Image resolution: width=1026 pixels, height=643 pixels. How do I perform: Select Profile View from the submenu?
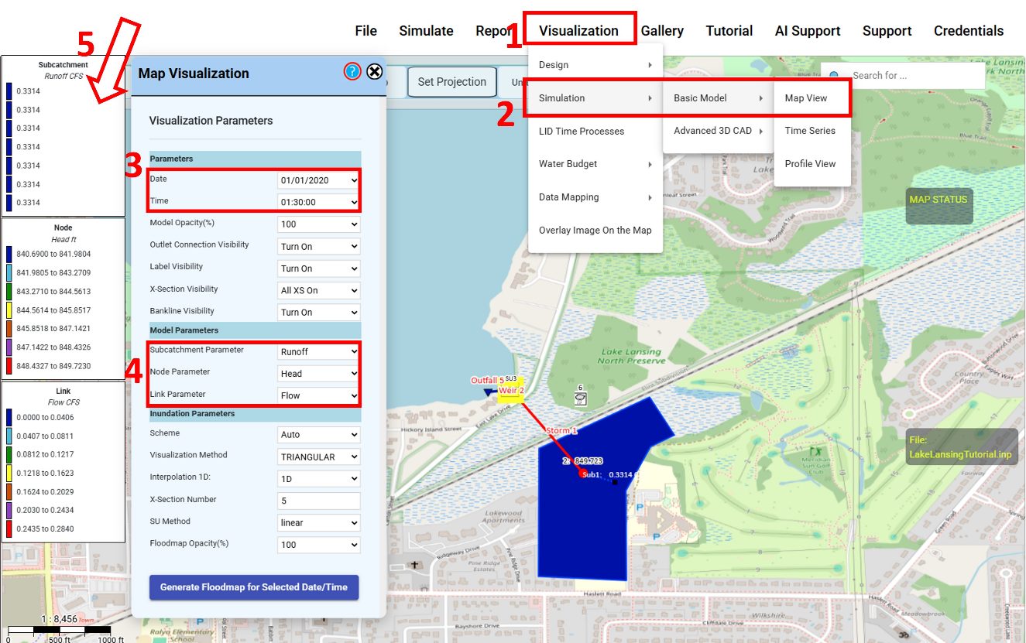812,164
